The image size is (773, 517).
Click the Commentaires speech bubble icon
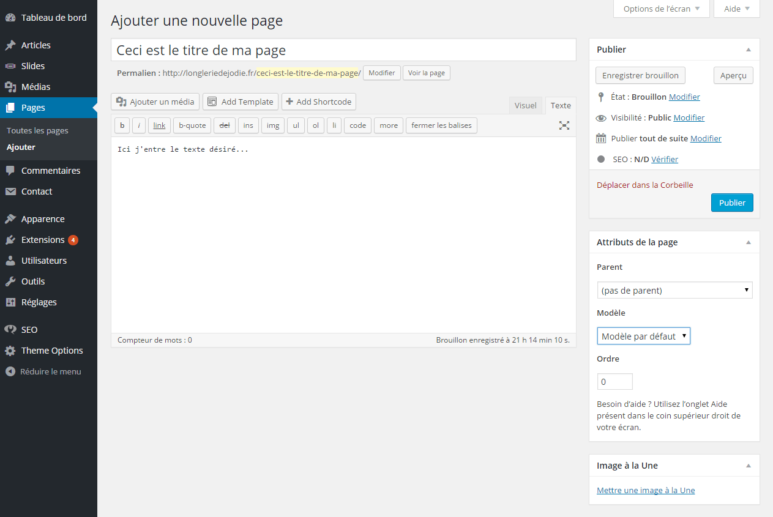10,171
